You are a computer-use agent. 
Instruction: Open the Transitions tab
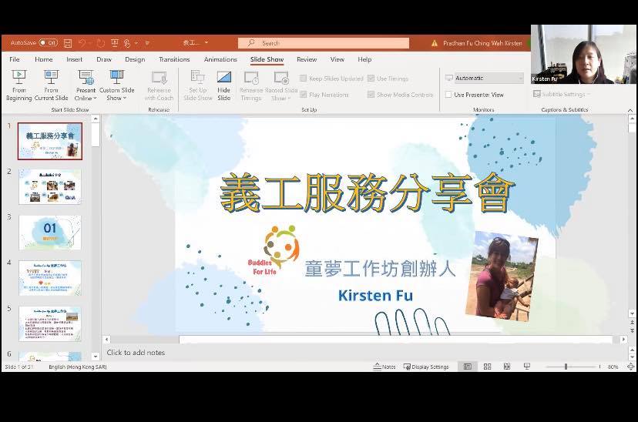[174, 59]
